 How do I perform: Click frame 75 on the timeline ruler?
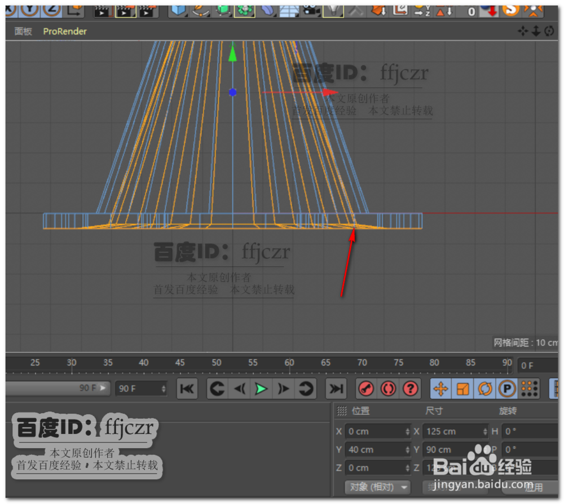tap(399, 362)
